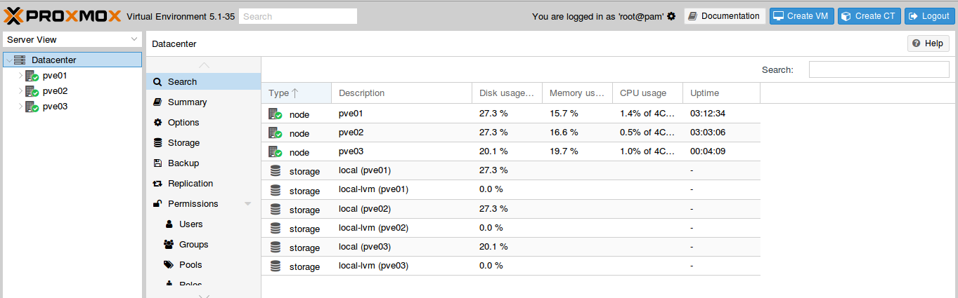Screen dimensions: 958x298
Task: Sort by the Memory usage column header
Action: pyautogui.click(x=577, y=93)
